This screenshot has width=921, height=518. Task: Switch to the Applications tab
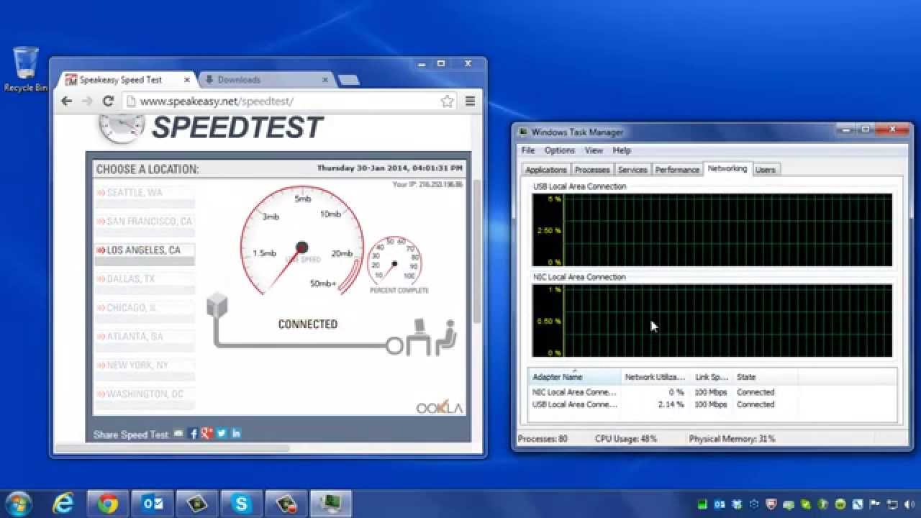(x=545, y=170)
